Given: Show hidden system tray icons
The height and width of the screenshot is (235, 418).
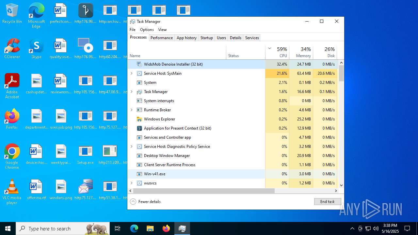Looking at the screenshot, I should click(x=352, y=228).
